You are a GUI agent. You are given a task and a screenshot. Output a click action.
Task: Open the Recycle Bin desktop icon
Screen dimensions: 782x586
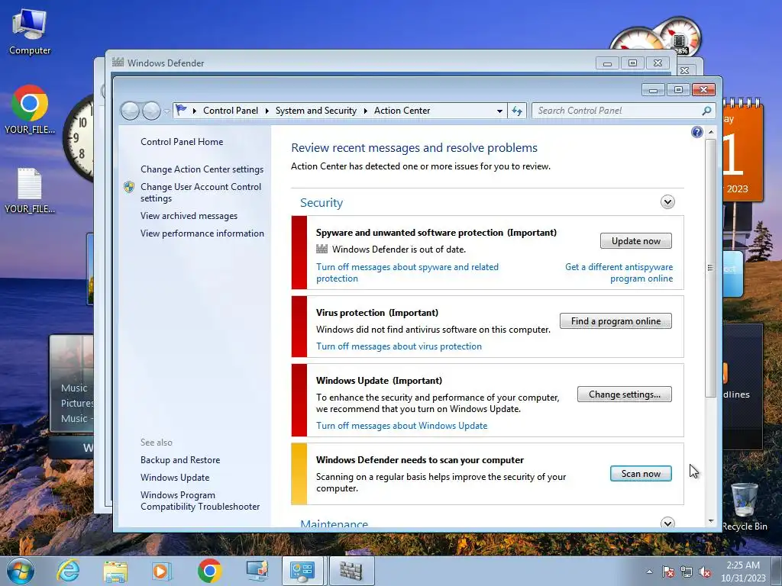pyautogui.click(x=744, y=507)
